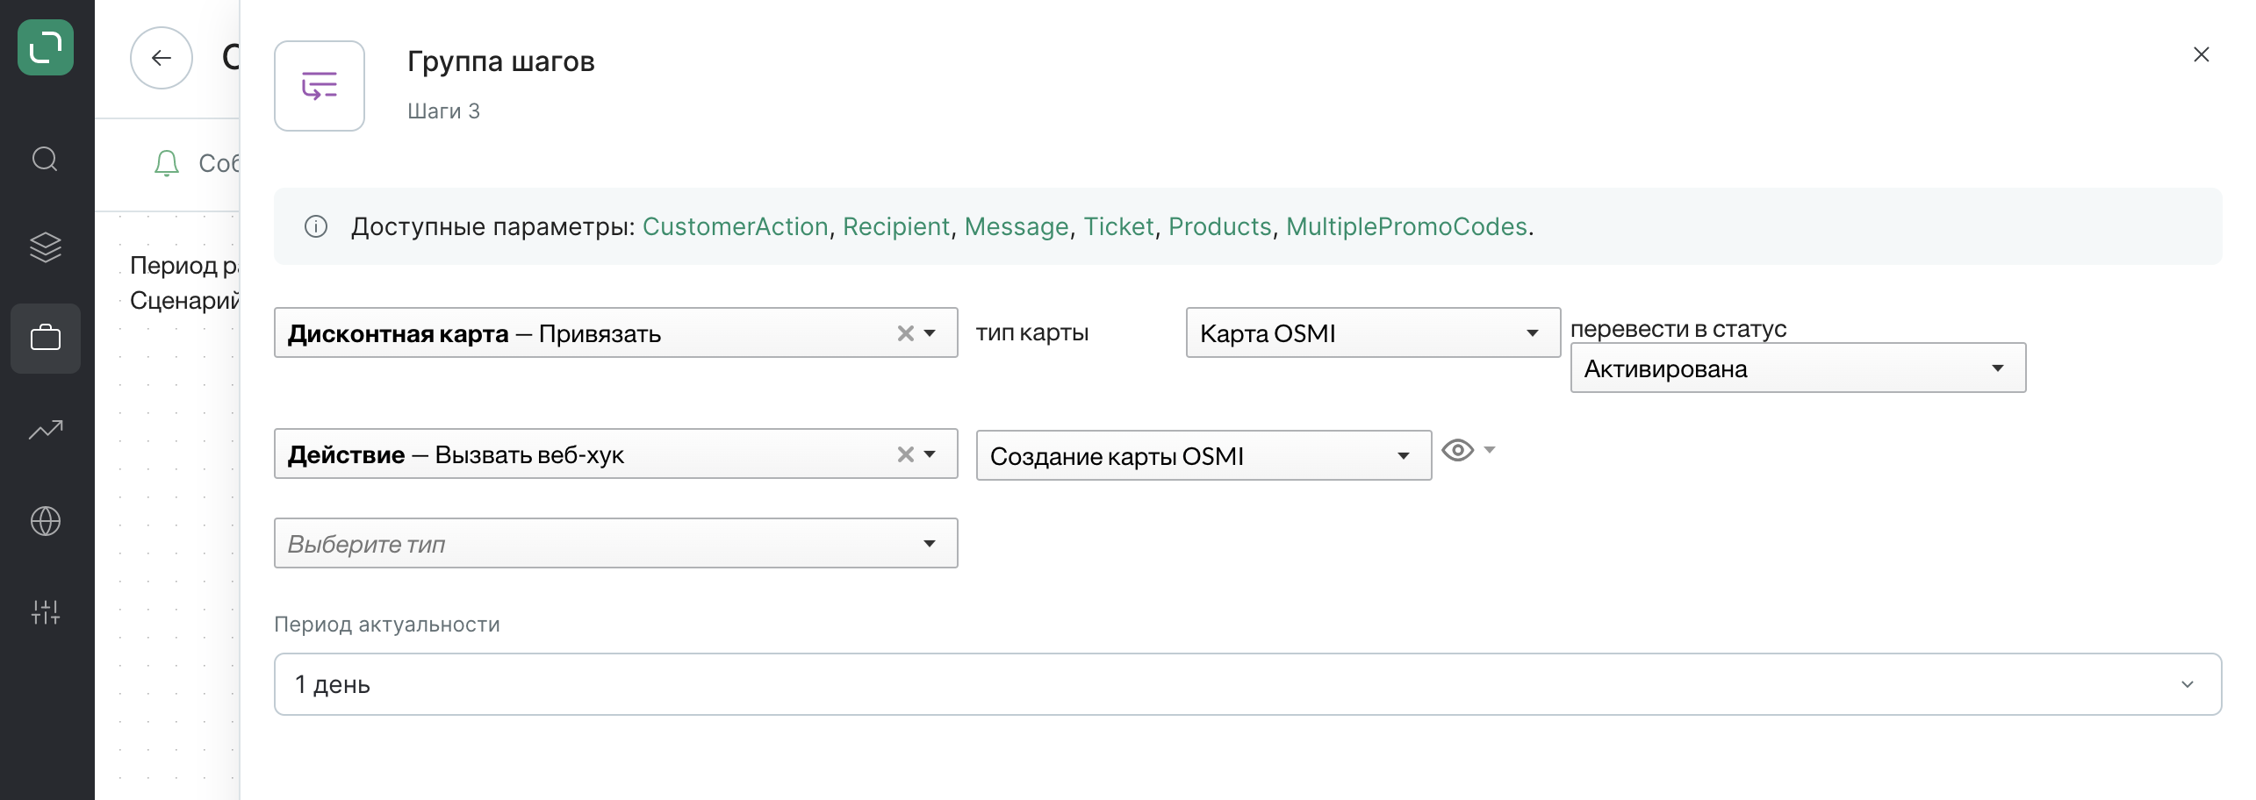Expand the Дисконтная карта — Привязать dropdown
2256x800 pixels.
(930, 333)
